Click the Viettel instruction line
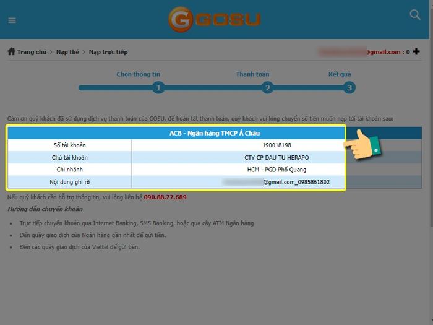 pyautogui.click(x=80, y=247)
